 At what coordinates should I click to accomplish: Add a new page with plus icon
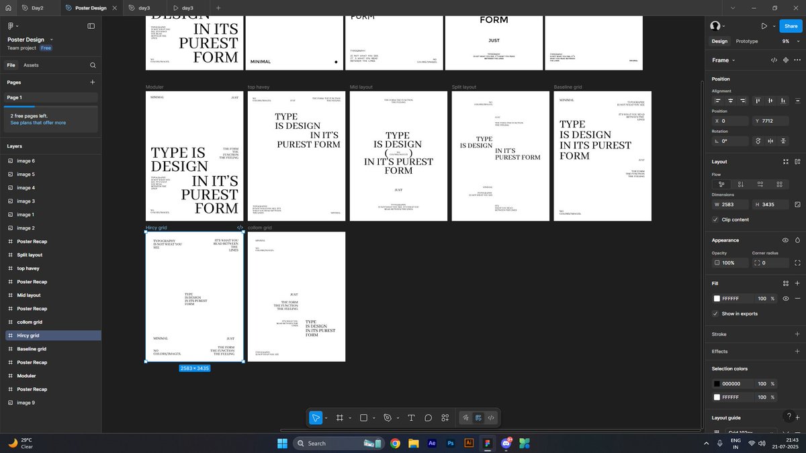click(x=93, y=82)
